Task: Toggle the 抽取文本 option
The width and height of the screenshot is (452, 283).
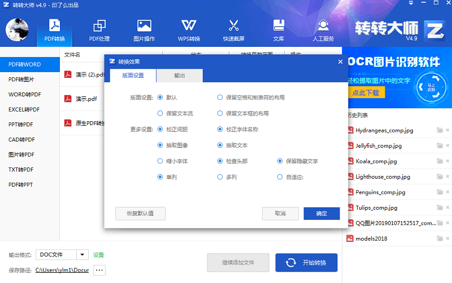Action: (220, 145)
